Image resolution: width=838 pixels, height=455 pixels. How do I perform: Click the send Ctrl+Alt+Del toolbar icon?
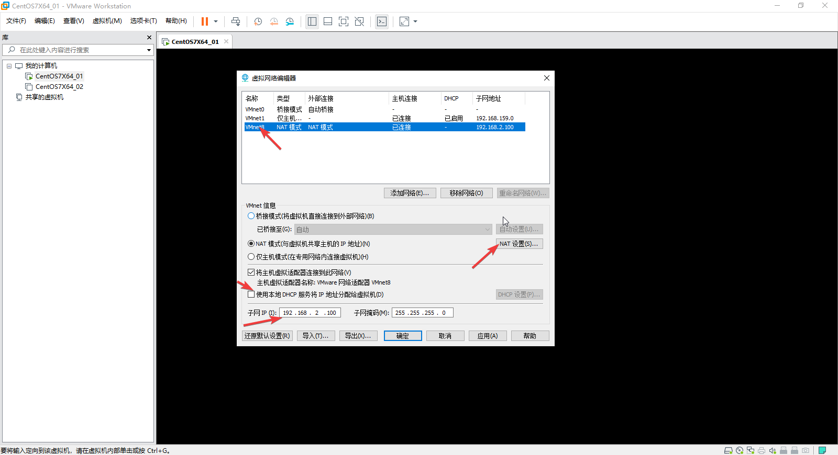(236, 21)
